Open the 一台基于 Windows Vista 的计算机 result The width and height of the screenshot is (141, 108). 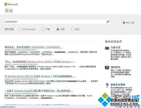[39, 91]
